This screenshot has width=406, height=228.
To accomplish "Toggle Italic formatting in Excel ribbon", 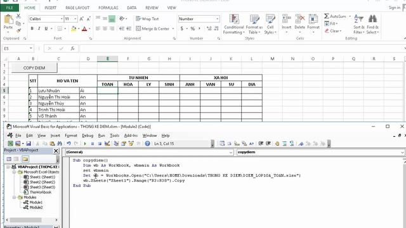I will [x=39, y=28].
